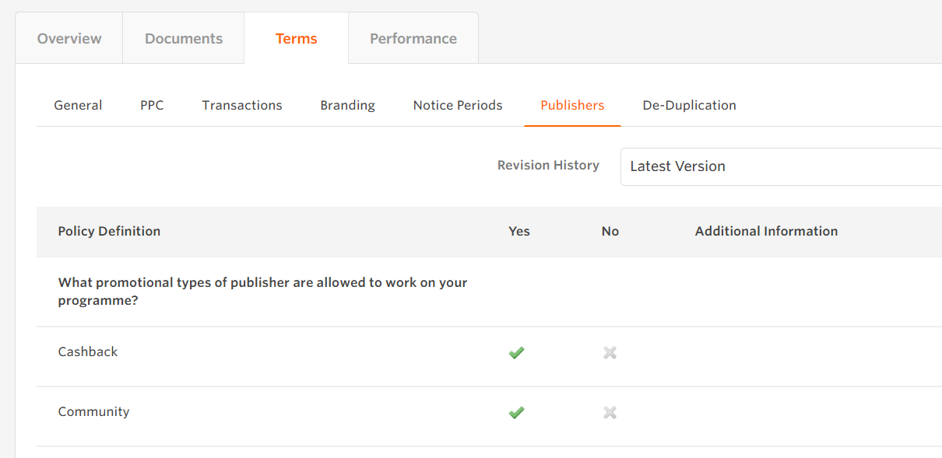942x458 pixels.
Task: View the Notice Periods sub-tab
Action: pyautogui.click(x=458, y=105)
